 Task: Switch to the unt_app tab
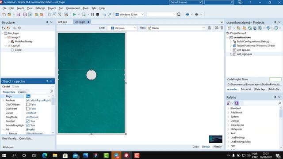tap(63, 22)
